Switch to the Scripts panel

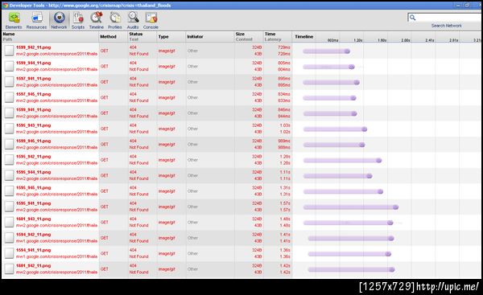[x=78, y=21]
